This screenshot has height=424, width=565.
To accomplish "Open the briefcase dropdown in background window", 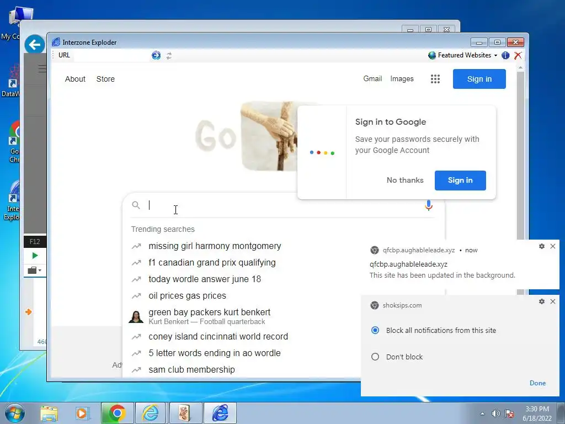I will [35, 270].
